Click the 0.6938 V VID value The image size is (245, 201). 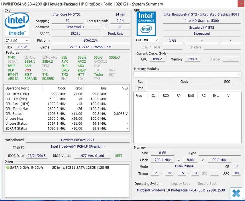121,114
